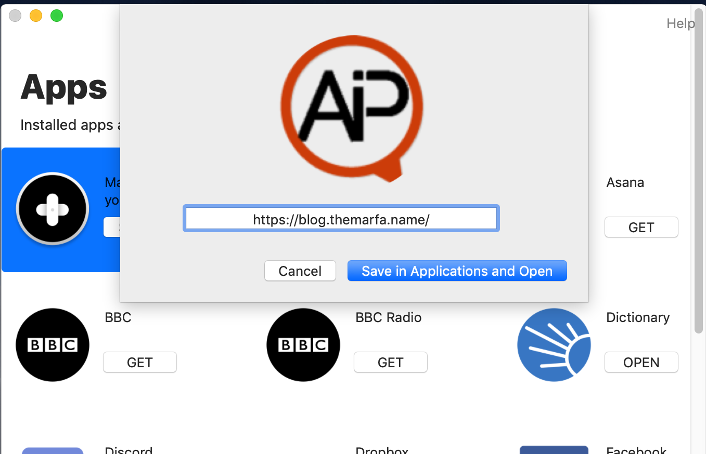Click Save in Applications and Open
Image resolution: width=706 pixels, height=454 pixels.
[457, 271]
